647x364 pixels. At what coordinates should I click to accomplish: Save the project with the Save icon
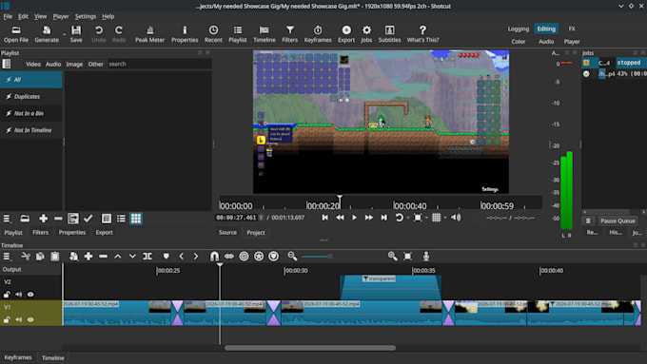(x=76, y=34)
